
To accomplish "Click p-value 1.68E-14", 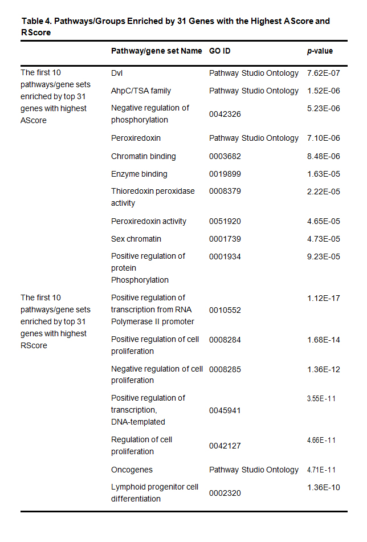I will 323,340.
